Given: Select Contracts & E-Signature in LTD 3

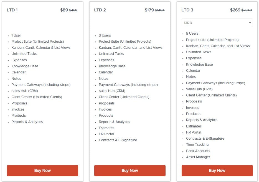Looking at the screenshot, I should pos(205,138).
